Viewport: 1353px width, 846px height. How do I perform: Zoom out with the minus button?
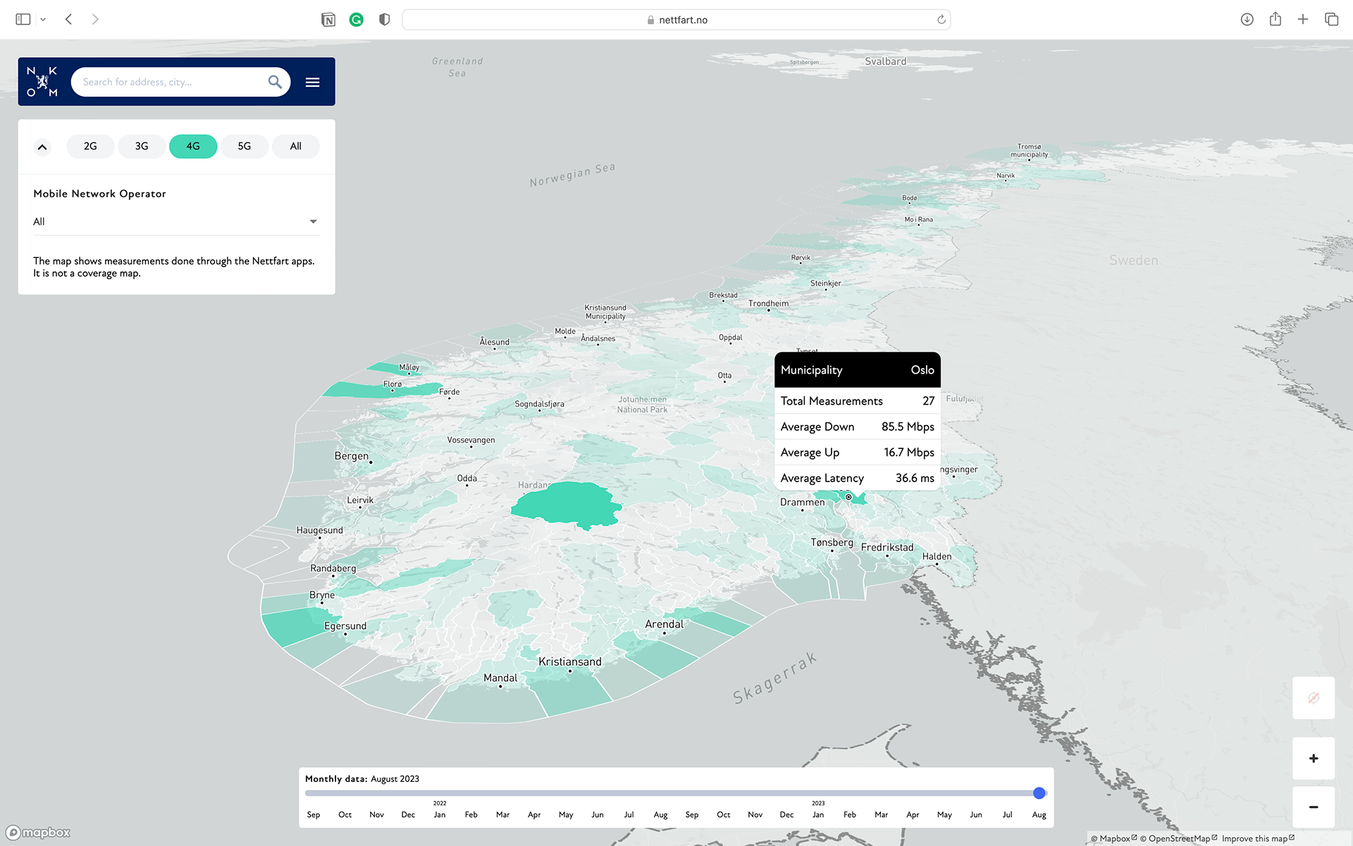1313,807
